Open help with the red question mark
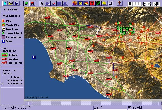Image resolution: width=162 pixels, height=110 pixels. 119,3
